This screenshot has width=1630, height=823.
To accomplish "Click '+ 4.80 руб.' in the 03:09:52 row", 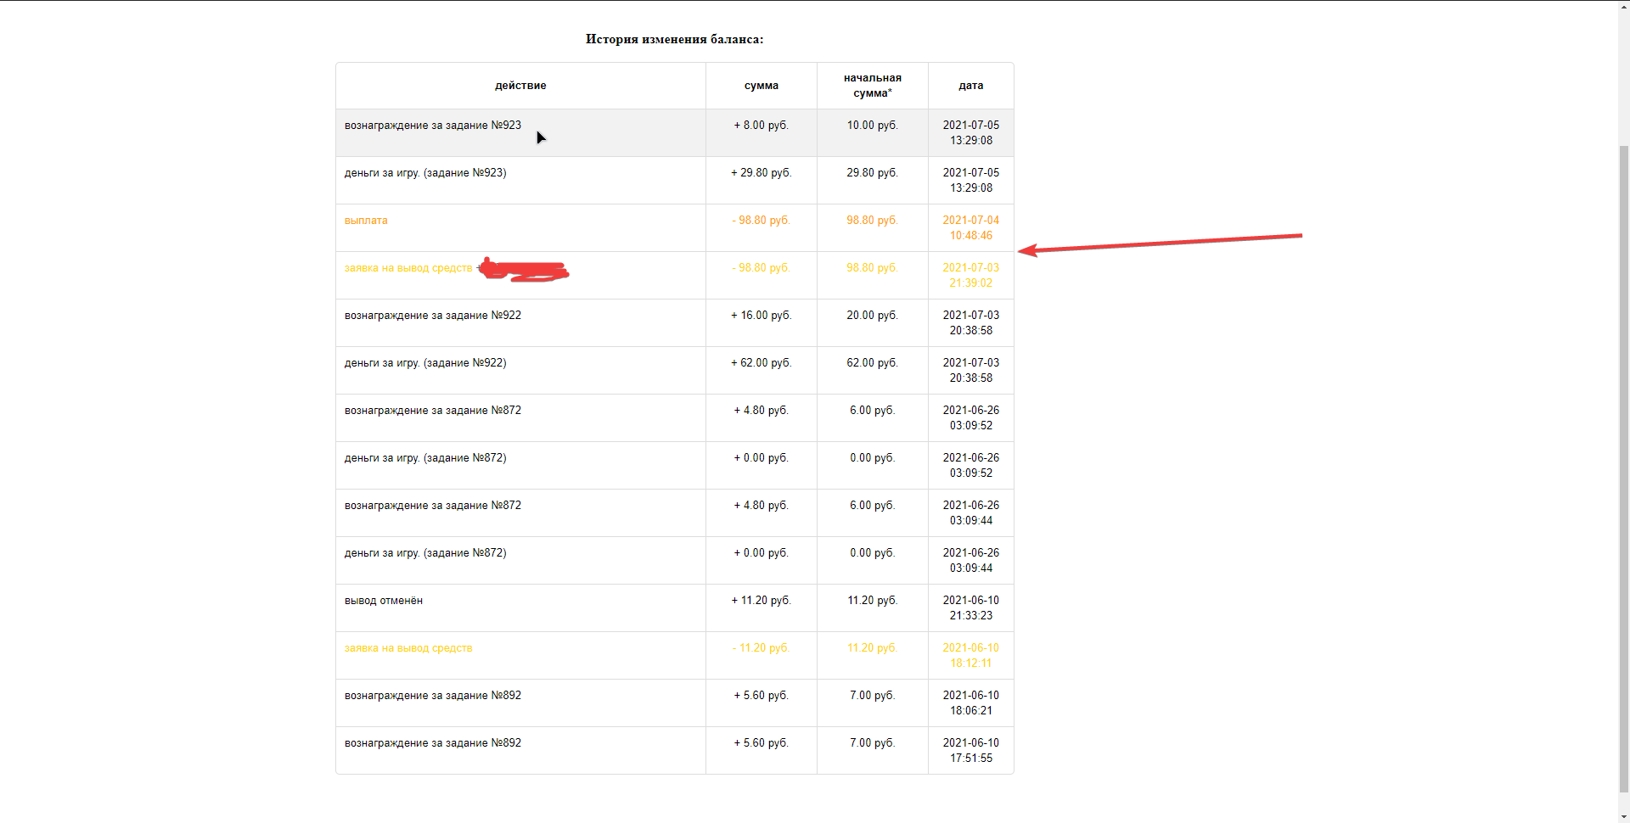I will click(x=762, y=411).
